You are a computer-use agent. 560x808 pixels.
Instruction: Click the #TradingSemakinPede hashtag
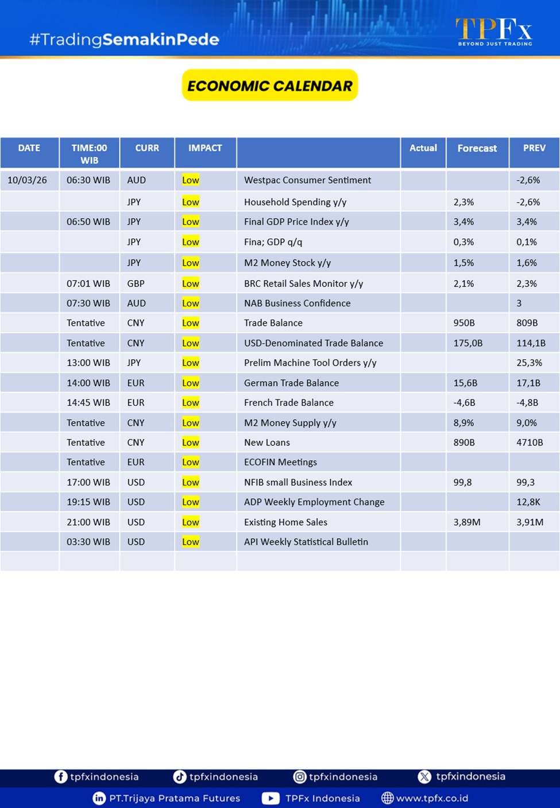(x=124, y=40)
